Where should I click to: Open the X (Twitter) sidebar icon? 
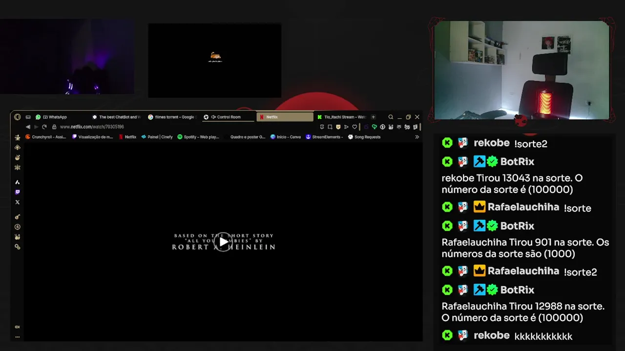click(18, 202)
